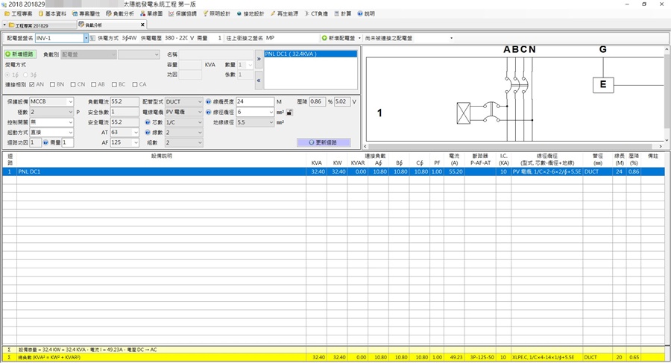Click the E grounding box in the diagram
This screenshot has width=671, height=363.
(x=603, y=85)
